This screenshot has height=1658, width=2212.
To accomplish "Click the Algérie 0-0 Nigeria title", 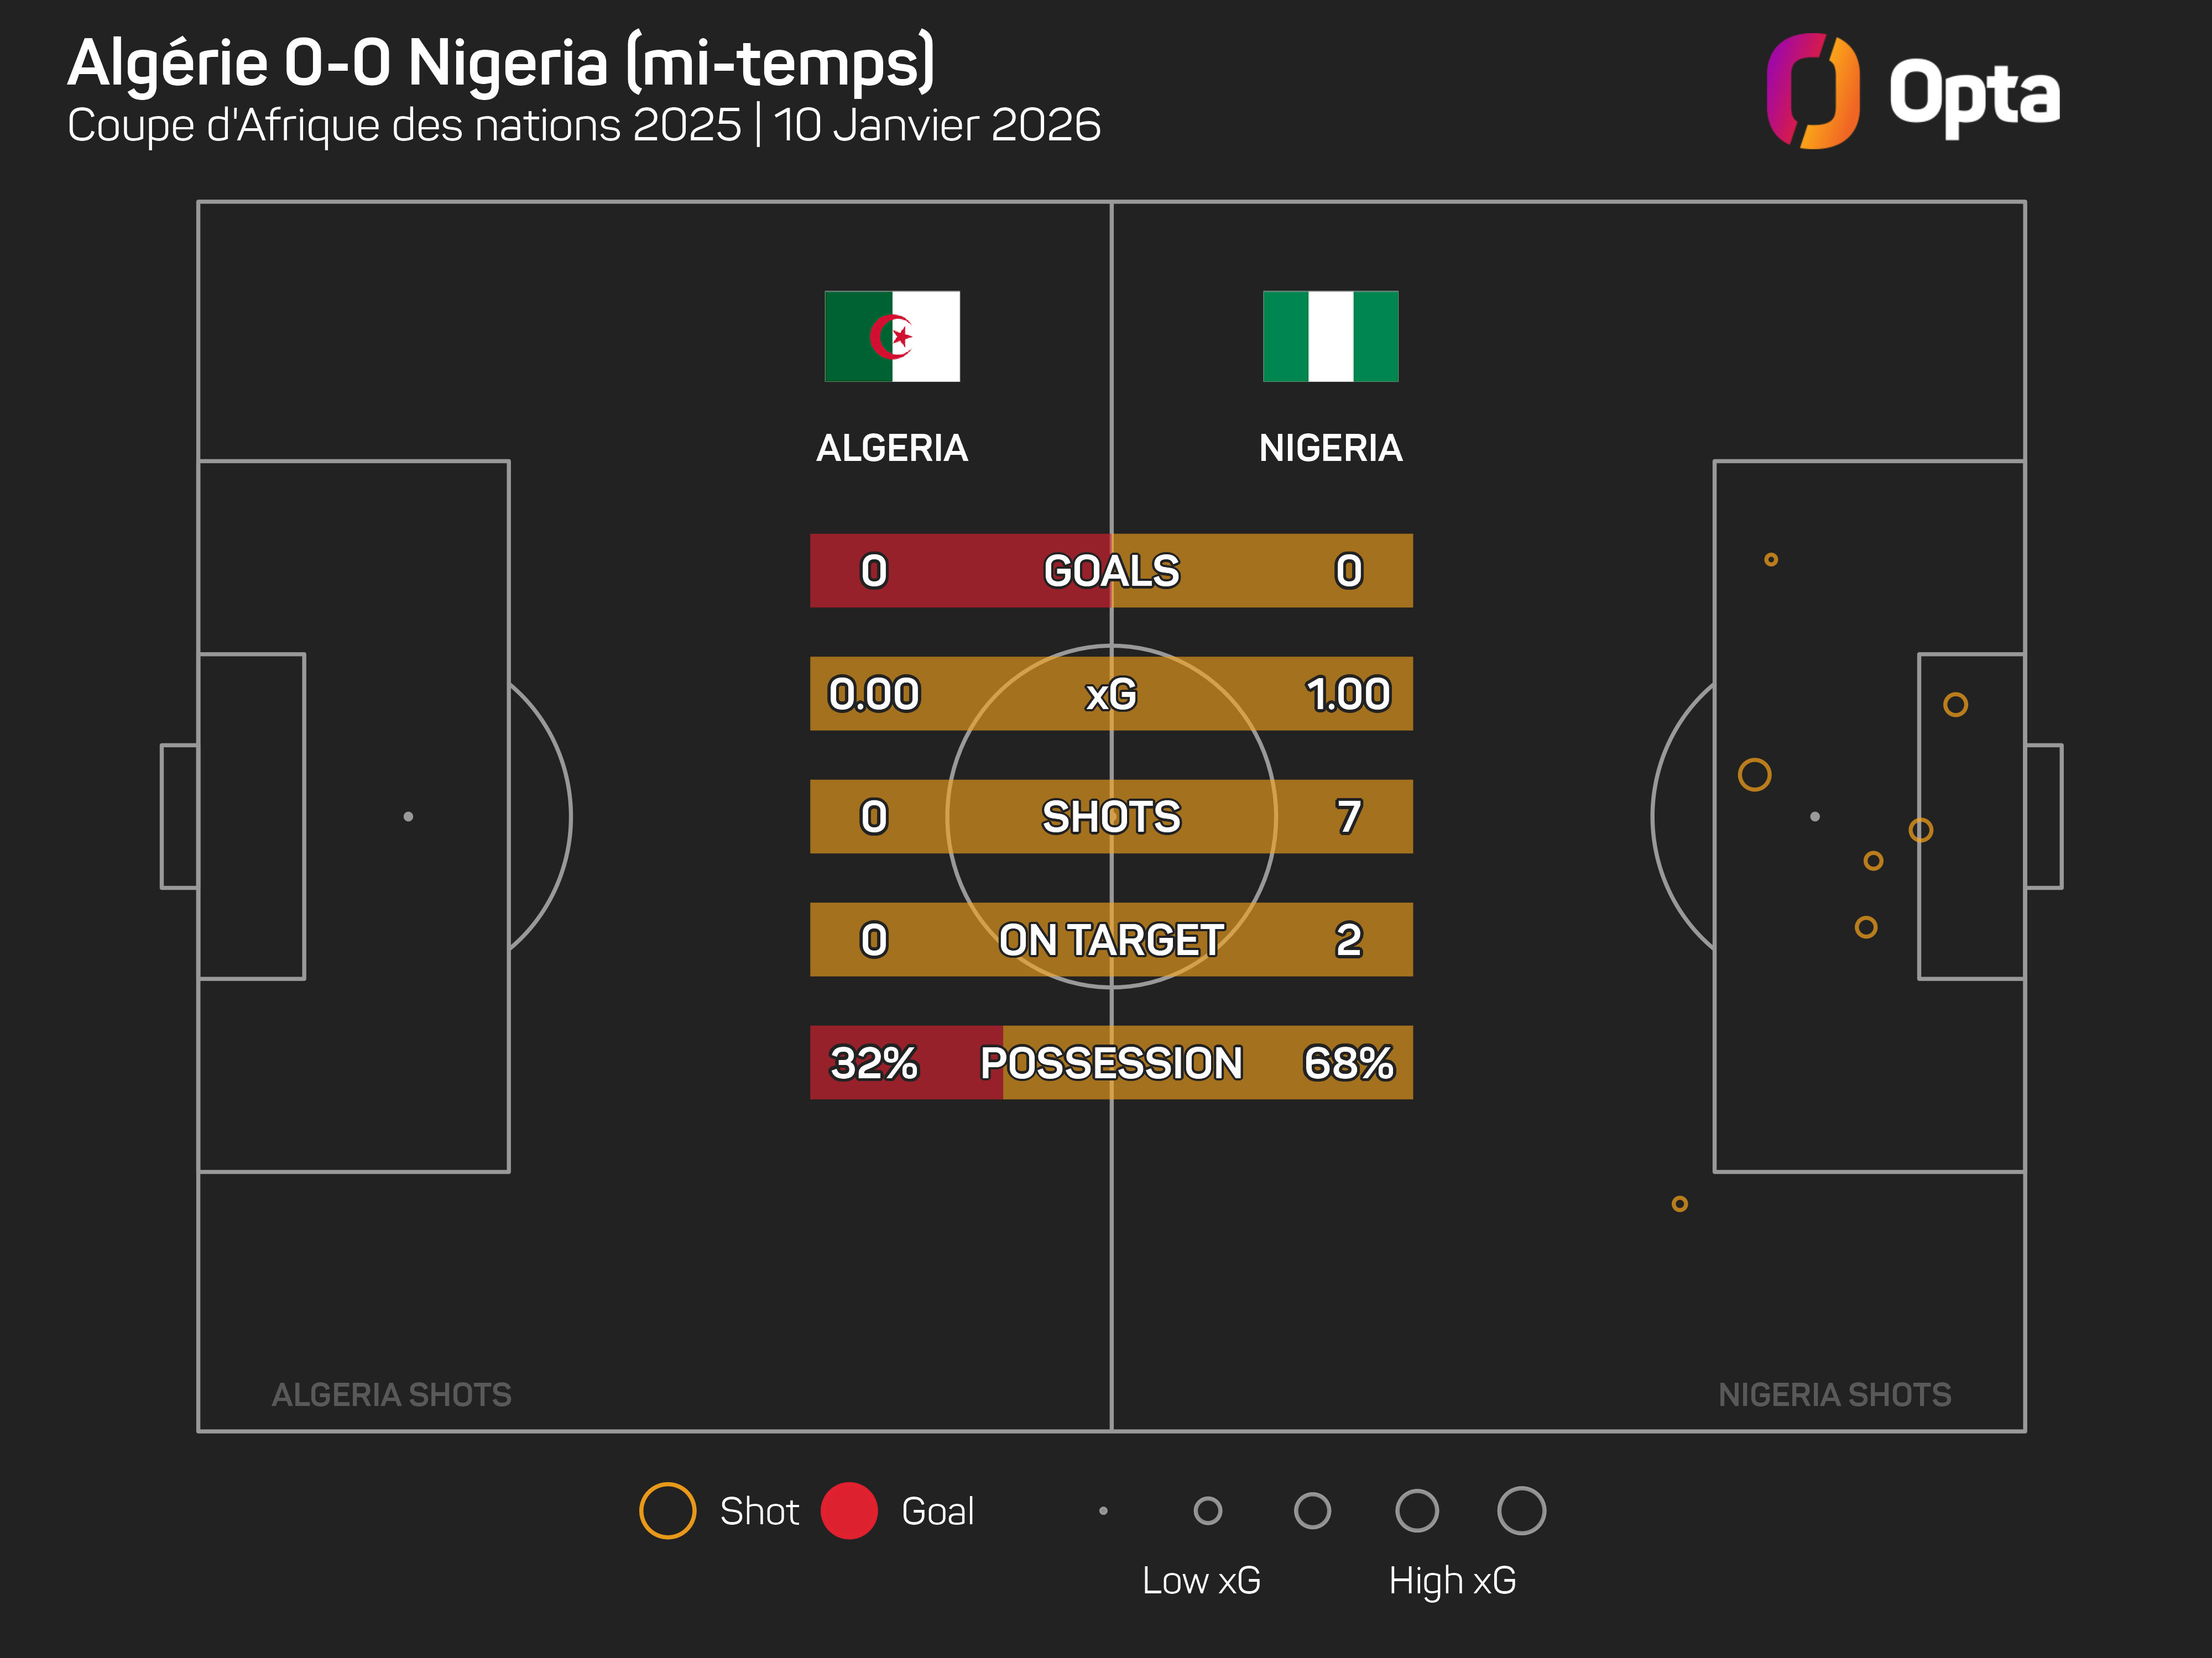I will click(501, 63).
